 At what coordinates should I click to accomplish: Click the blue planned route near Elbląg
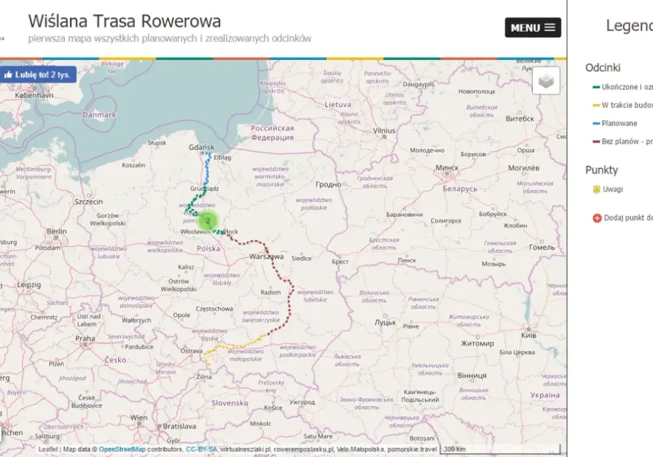pos(208,168)
